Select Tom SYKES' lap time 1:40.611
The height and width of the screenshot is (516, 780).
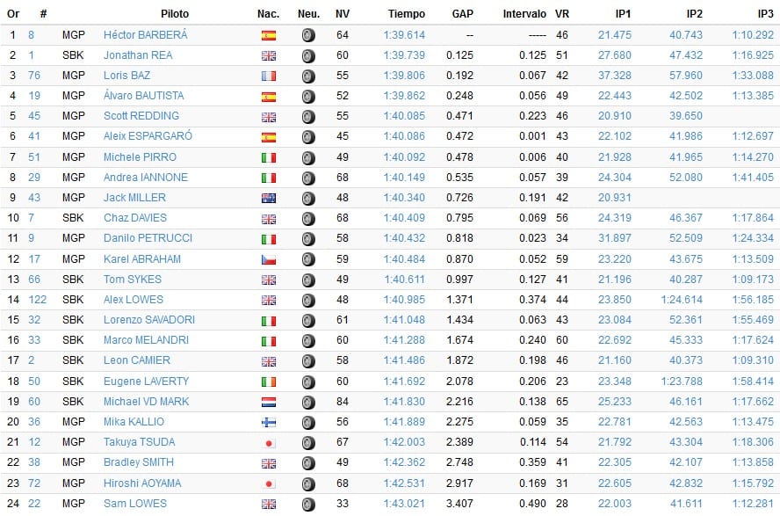pos(404,280)
